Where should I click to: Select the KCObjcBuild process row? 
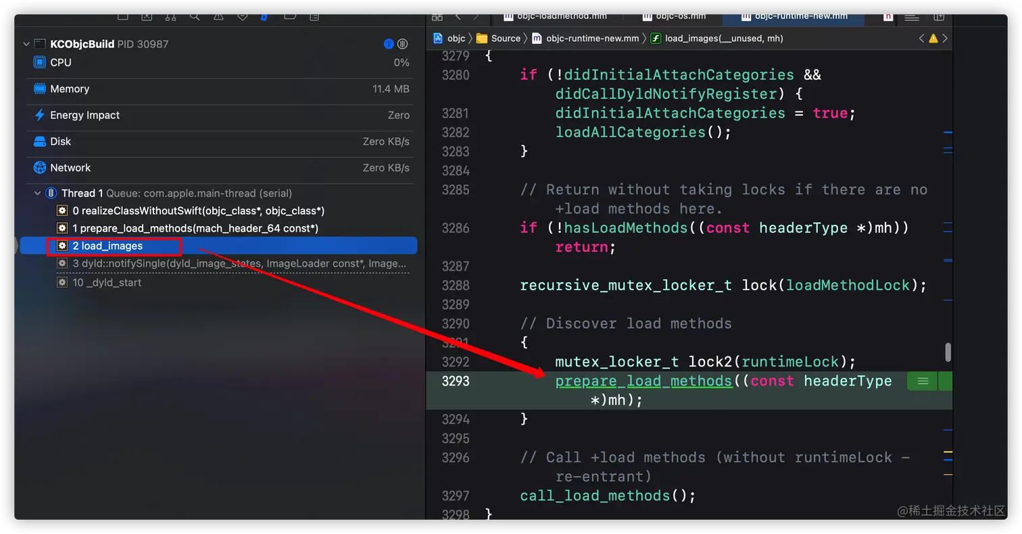(218, 44)
